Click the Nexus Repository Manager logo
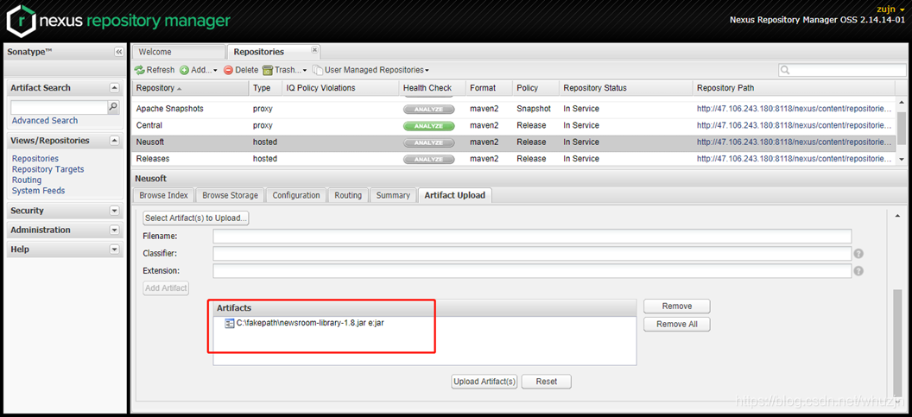 [118, 21]
